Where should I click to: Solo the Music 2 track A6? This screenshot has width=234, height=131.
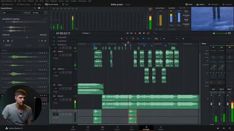click(67, 99)
